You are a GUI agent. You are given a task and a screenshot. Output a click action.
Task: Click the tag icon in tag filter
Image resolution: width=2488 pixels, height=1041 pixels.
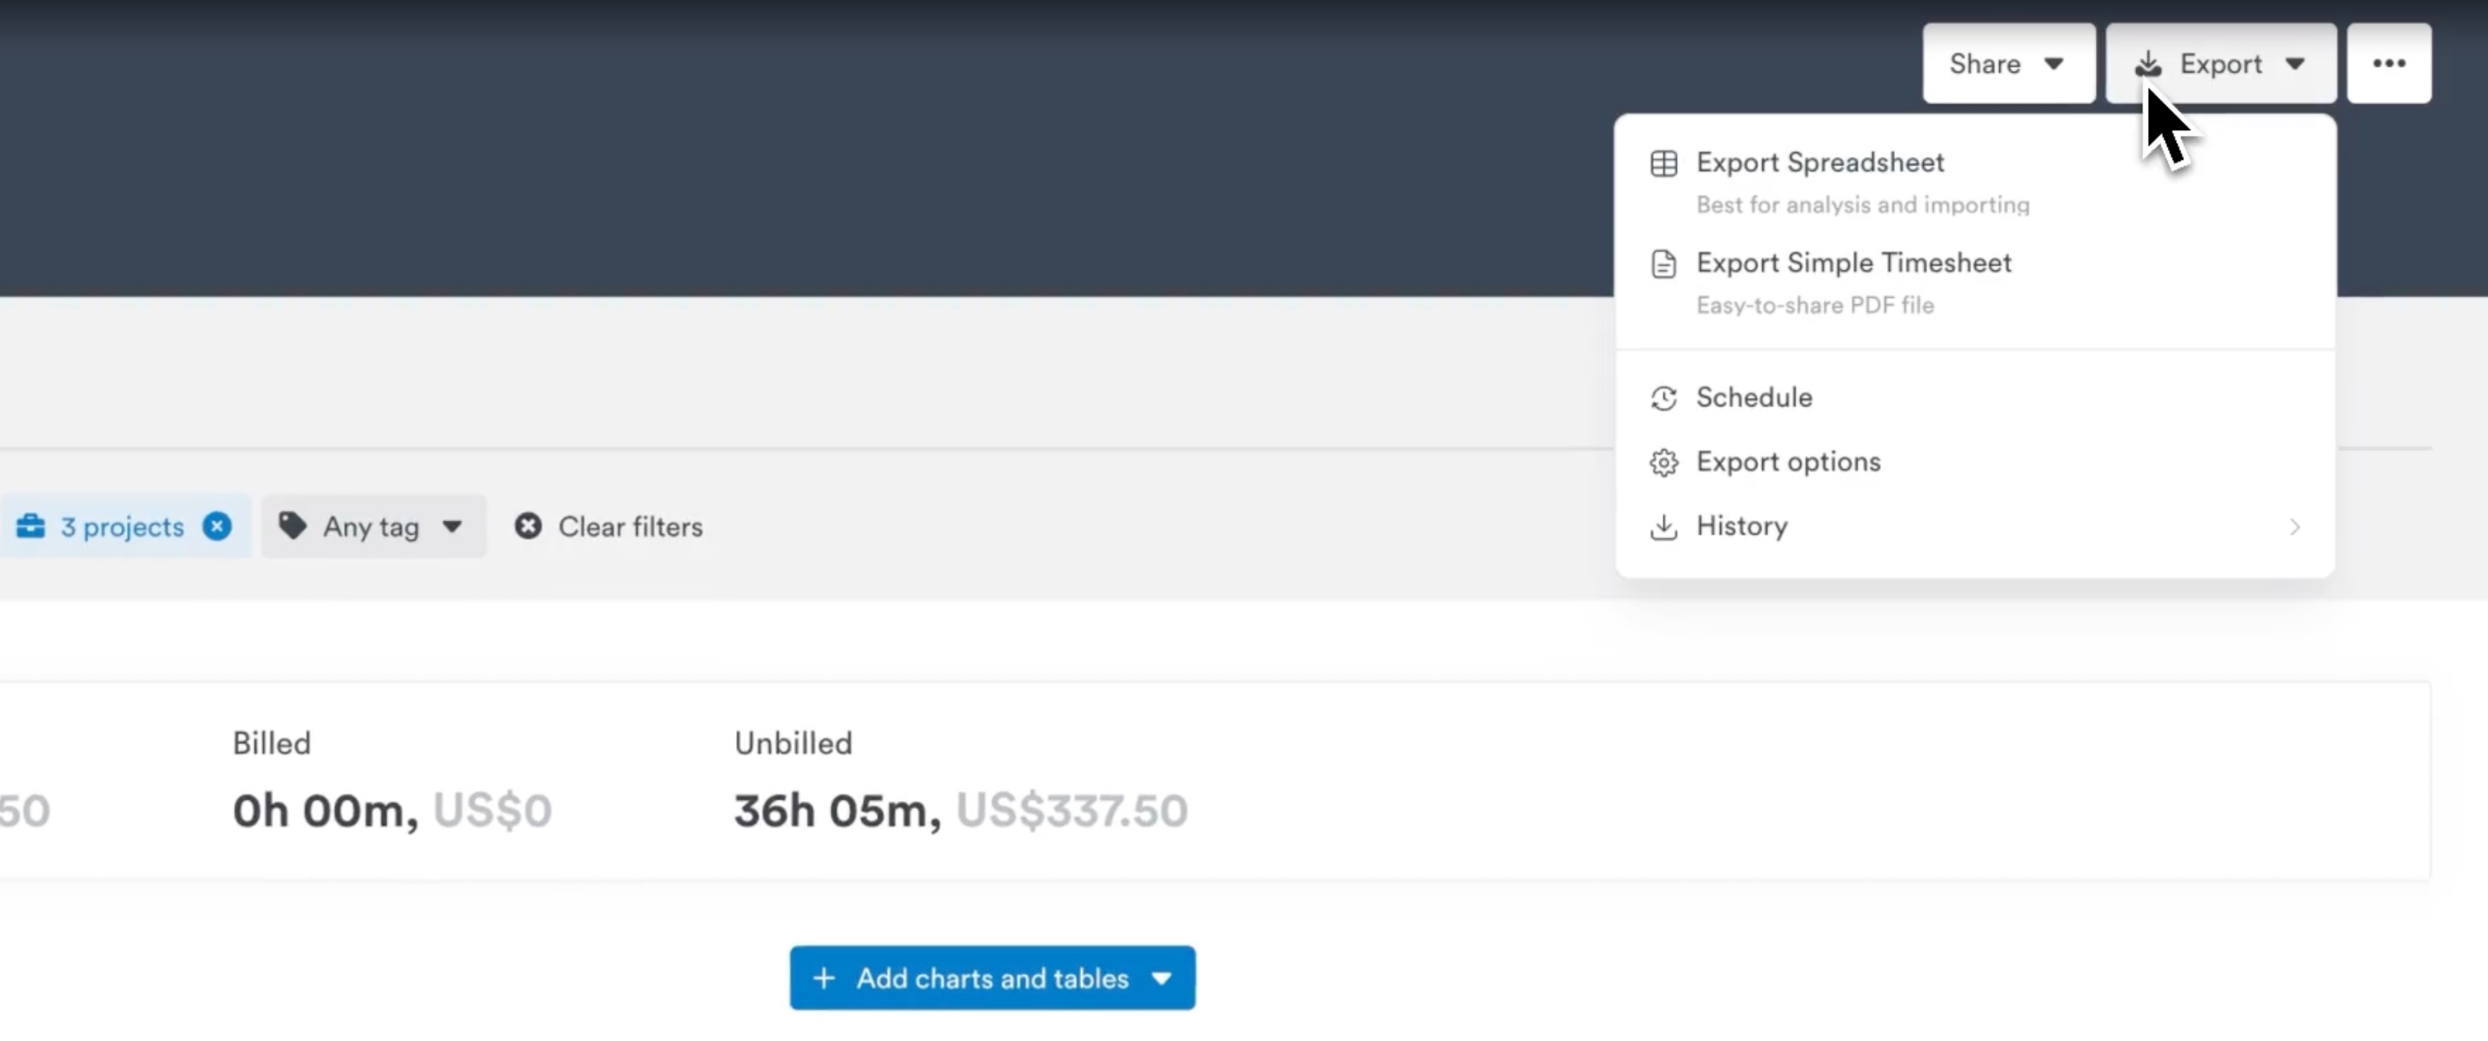[293, 526]
